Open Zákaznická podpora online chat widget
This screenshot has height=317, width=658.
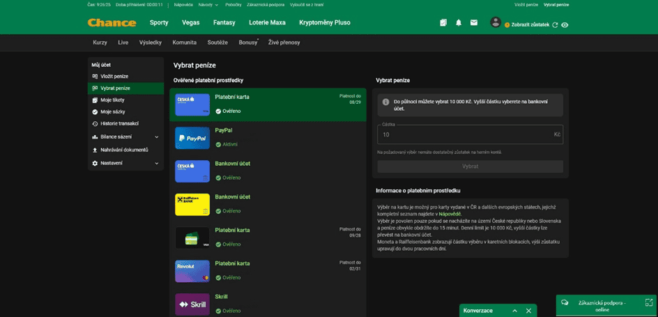coord(607,306)
